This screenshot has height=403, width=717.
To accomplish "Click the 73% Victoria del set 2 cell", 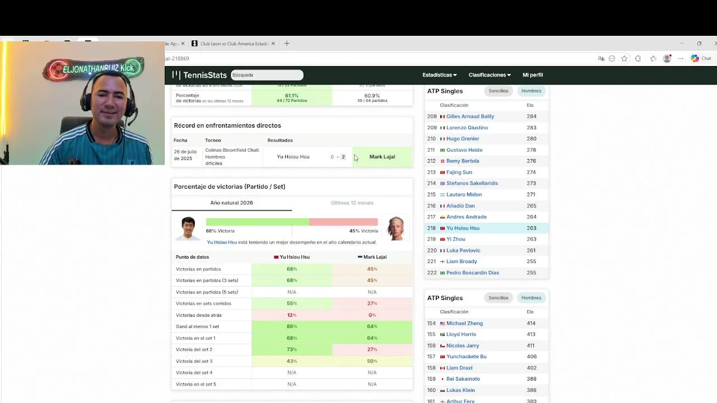I will click(292, 349).
